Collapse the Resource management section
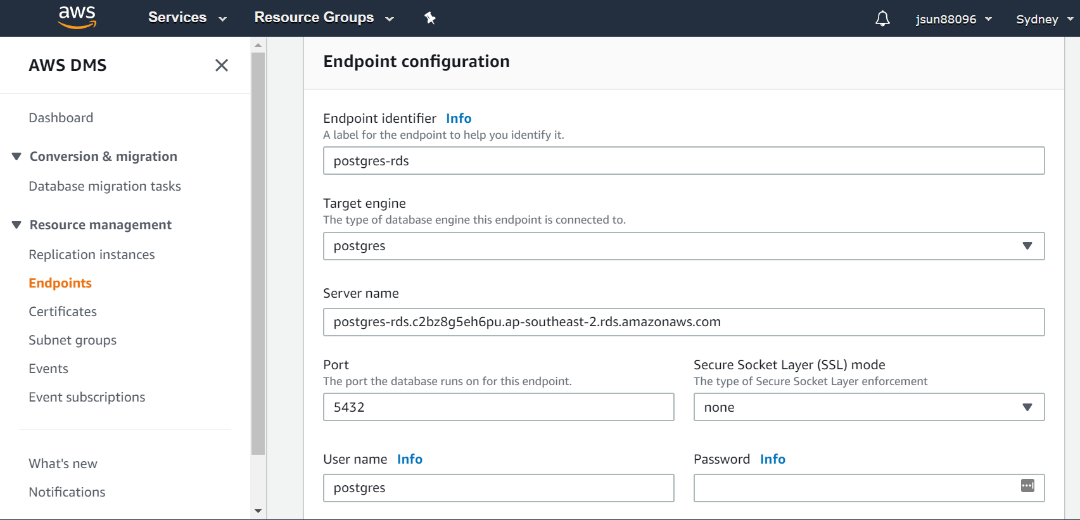This screenshot has width=1080, height=520. coord(16,225)
